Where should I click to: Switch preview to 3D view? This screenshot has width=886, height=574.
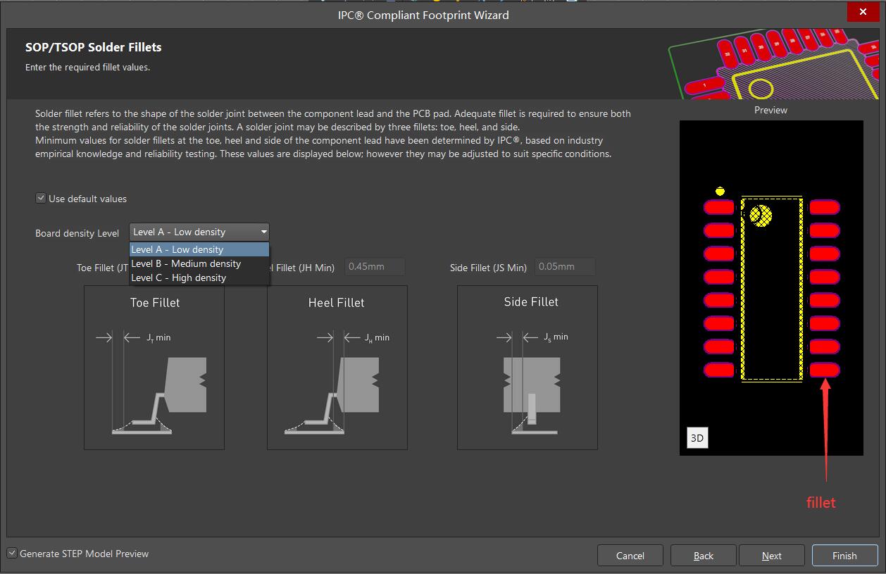tap(697, 437)
